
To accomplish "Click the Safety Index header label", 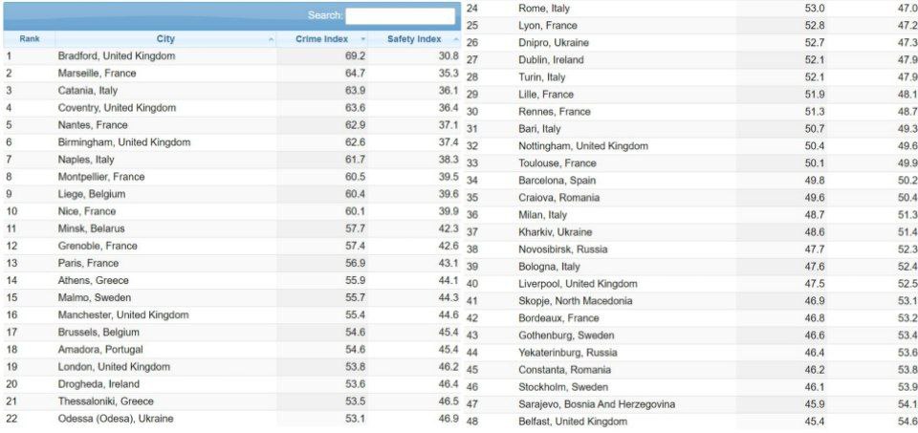I will click(x=413, y=39).
